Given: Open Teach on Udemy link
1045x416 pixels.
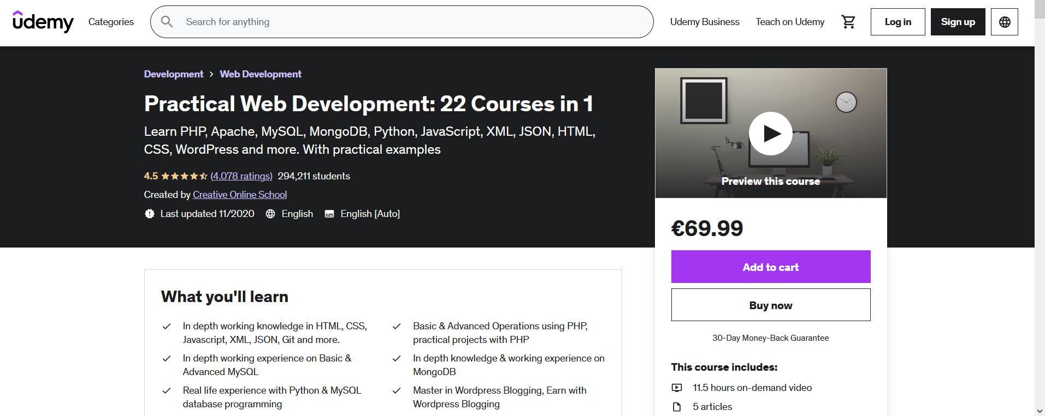Looking at the screenshot, I should coord(790,22).
